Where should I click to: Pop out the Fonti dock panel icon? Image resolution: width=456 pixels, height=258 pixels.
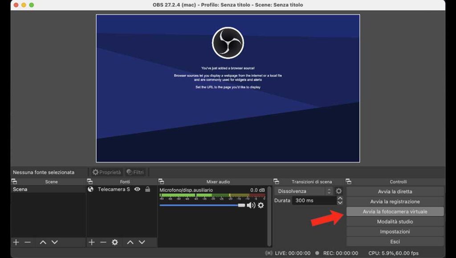90,182
